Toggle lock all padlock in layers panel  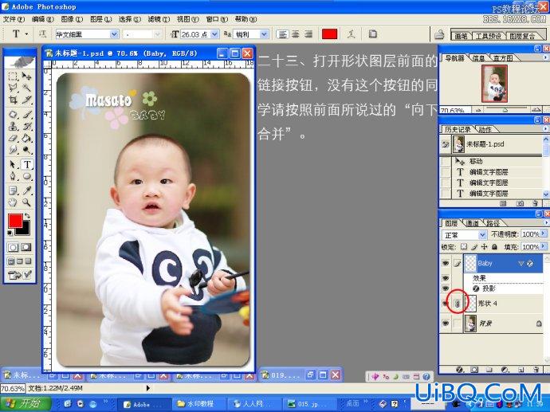pyautogui.click(x=494, y=247)
